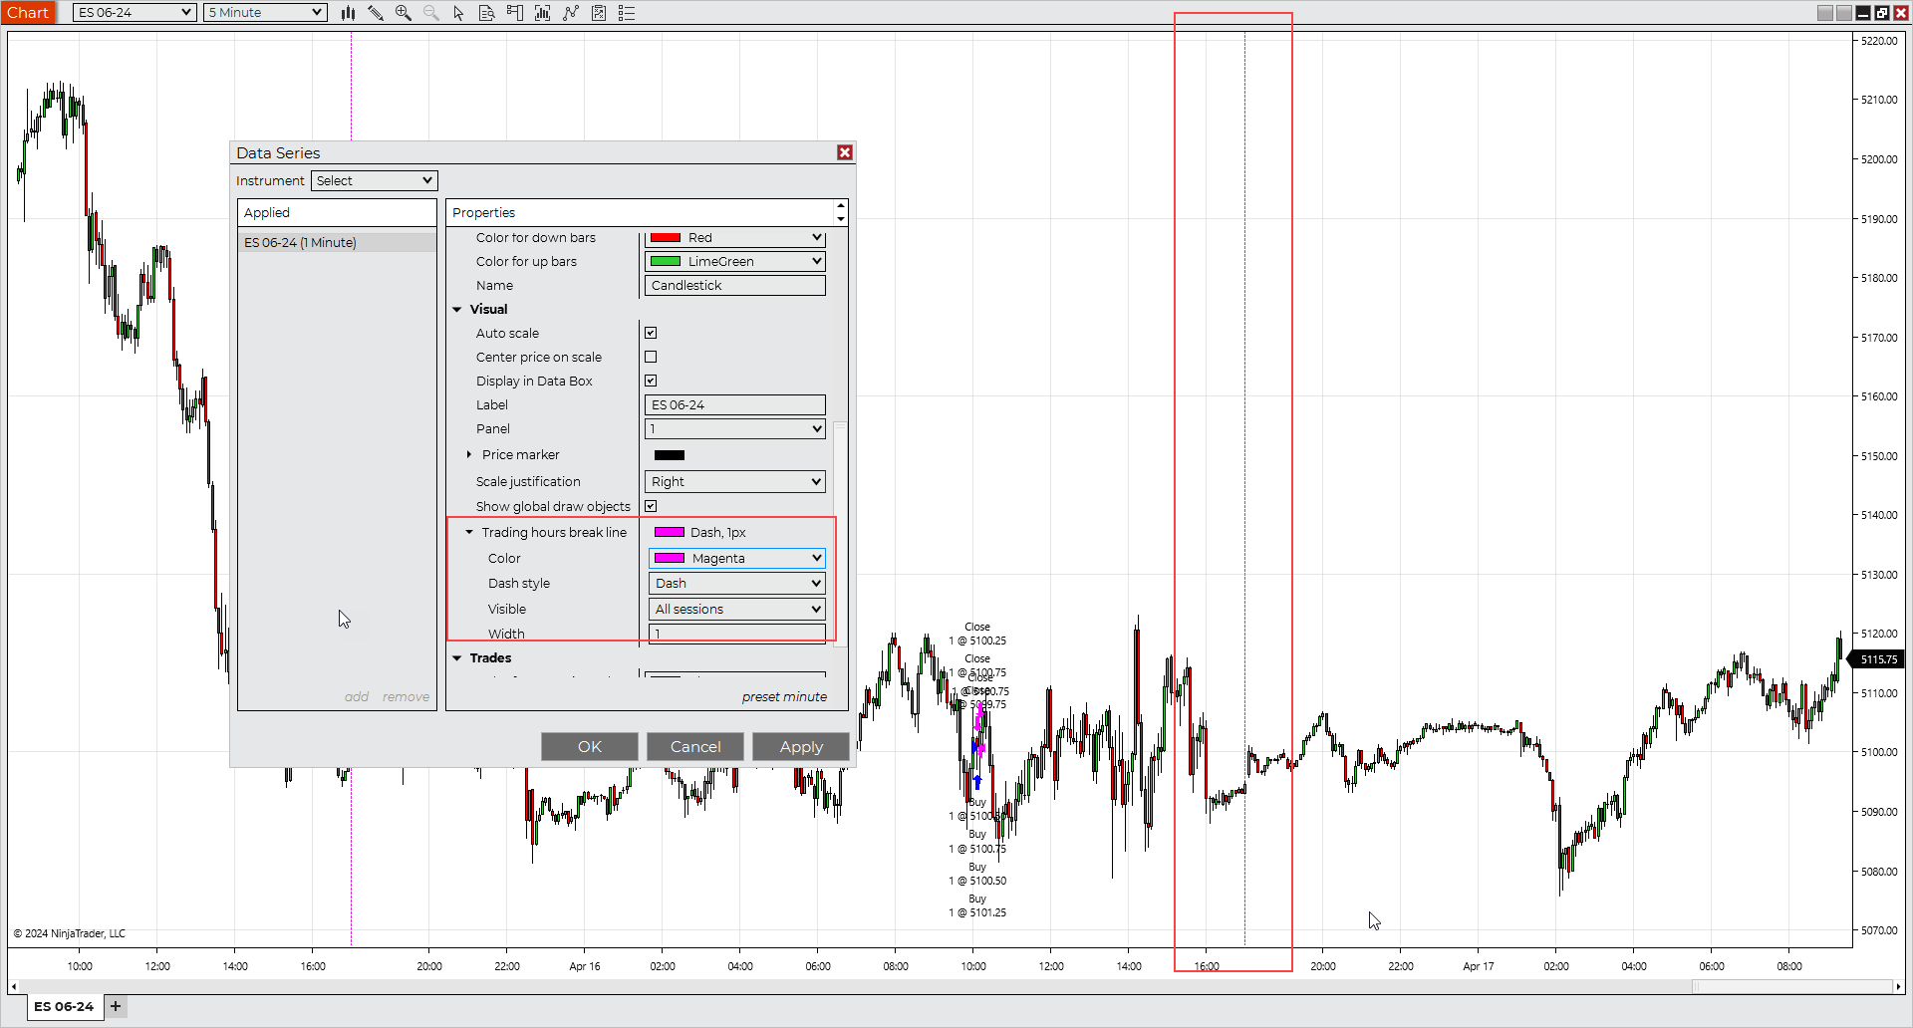
Task: Collapse Trading hours break line group
Action: tap(469, 533)
